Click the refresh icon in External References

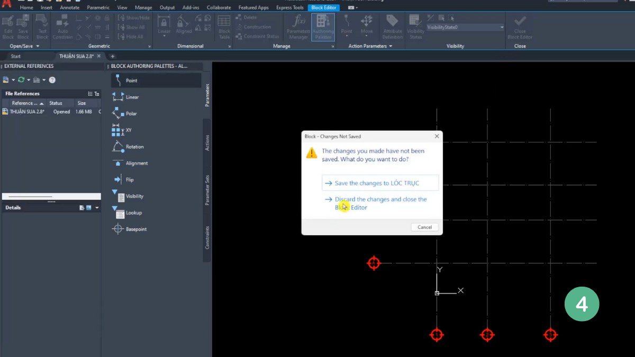21,80
